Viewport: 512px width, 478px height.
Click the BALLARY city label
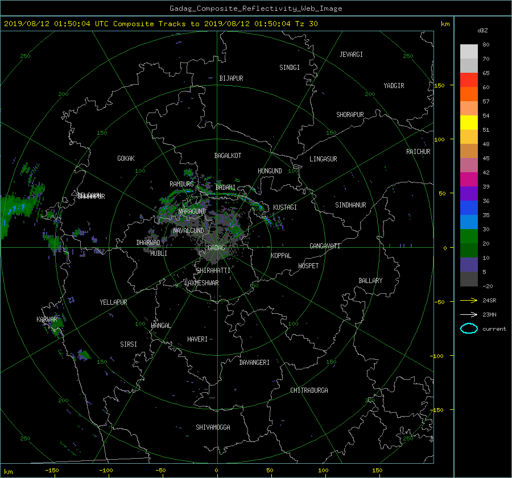370,281
